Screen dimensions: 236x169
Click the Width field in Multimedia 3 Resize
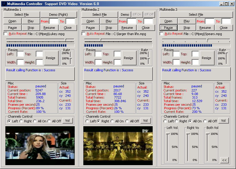coord(176,62)
